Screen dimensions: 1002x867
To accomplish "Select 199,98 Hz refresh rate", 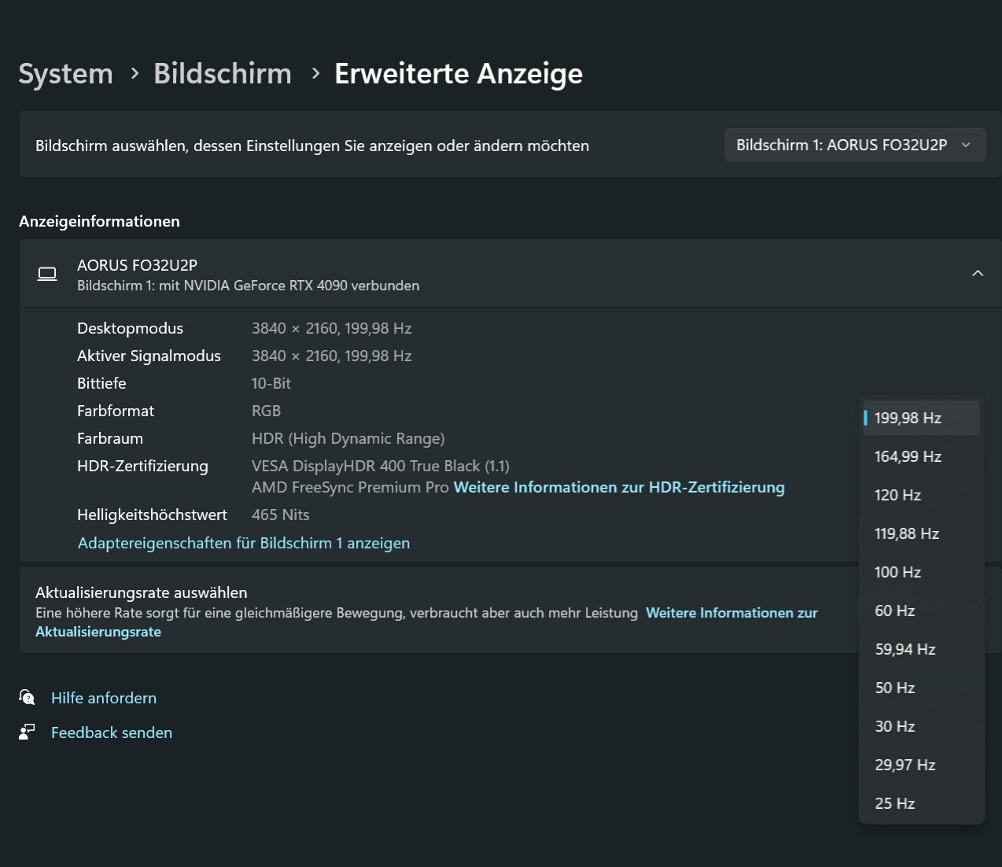I will point(921,418).
